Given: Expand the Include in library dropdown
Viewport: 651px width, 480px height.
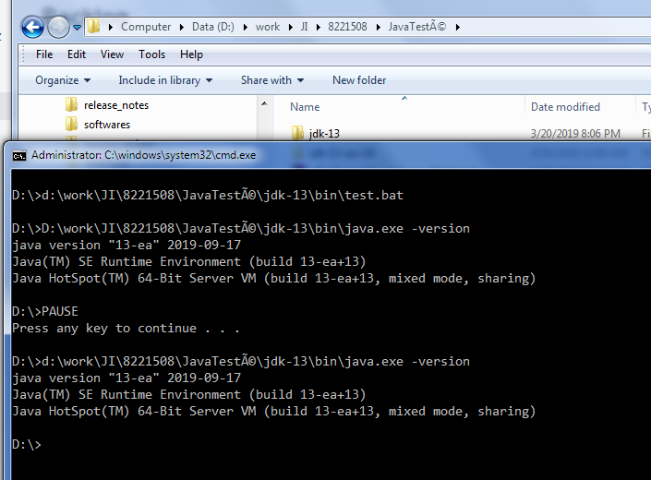Looking at the screenshot, I should pos(165,80).
